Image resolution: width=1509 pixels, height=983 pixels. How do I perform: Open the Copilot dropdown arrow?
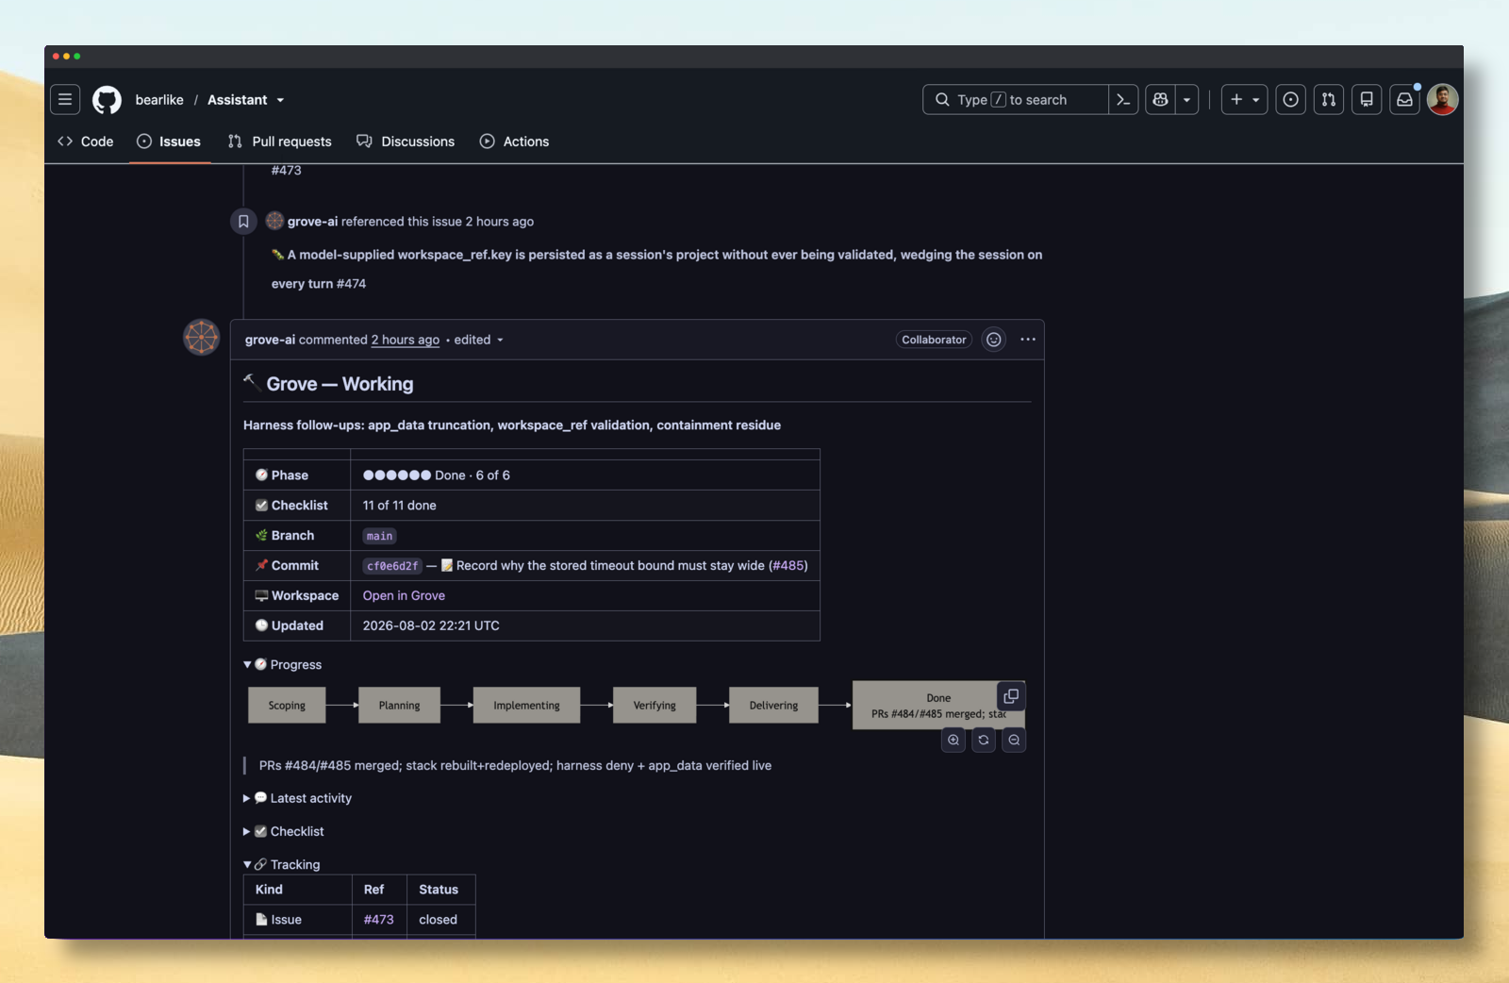tap(1186, 99)
